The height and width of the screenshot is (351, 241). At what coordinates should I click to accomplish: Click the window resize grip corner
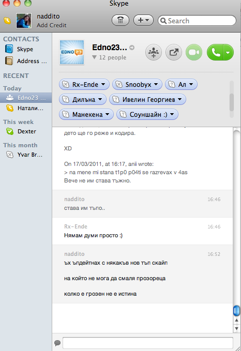(238, 348)
